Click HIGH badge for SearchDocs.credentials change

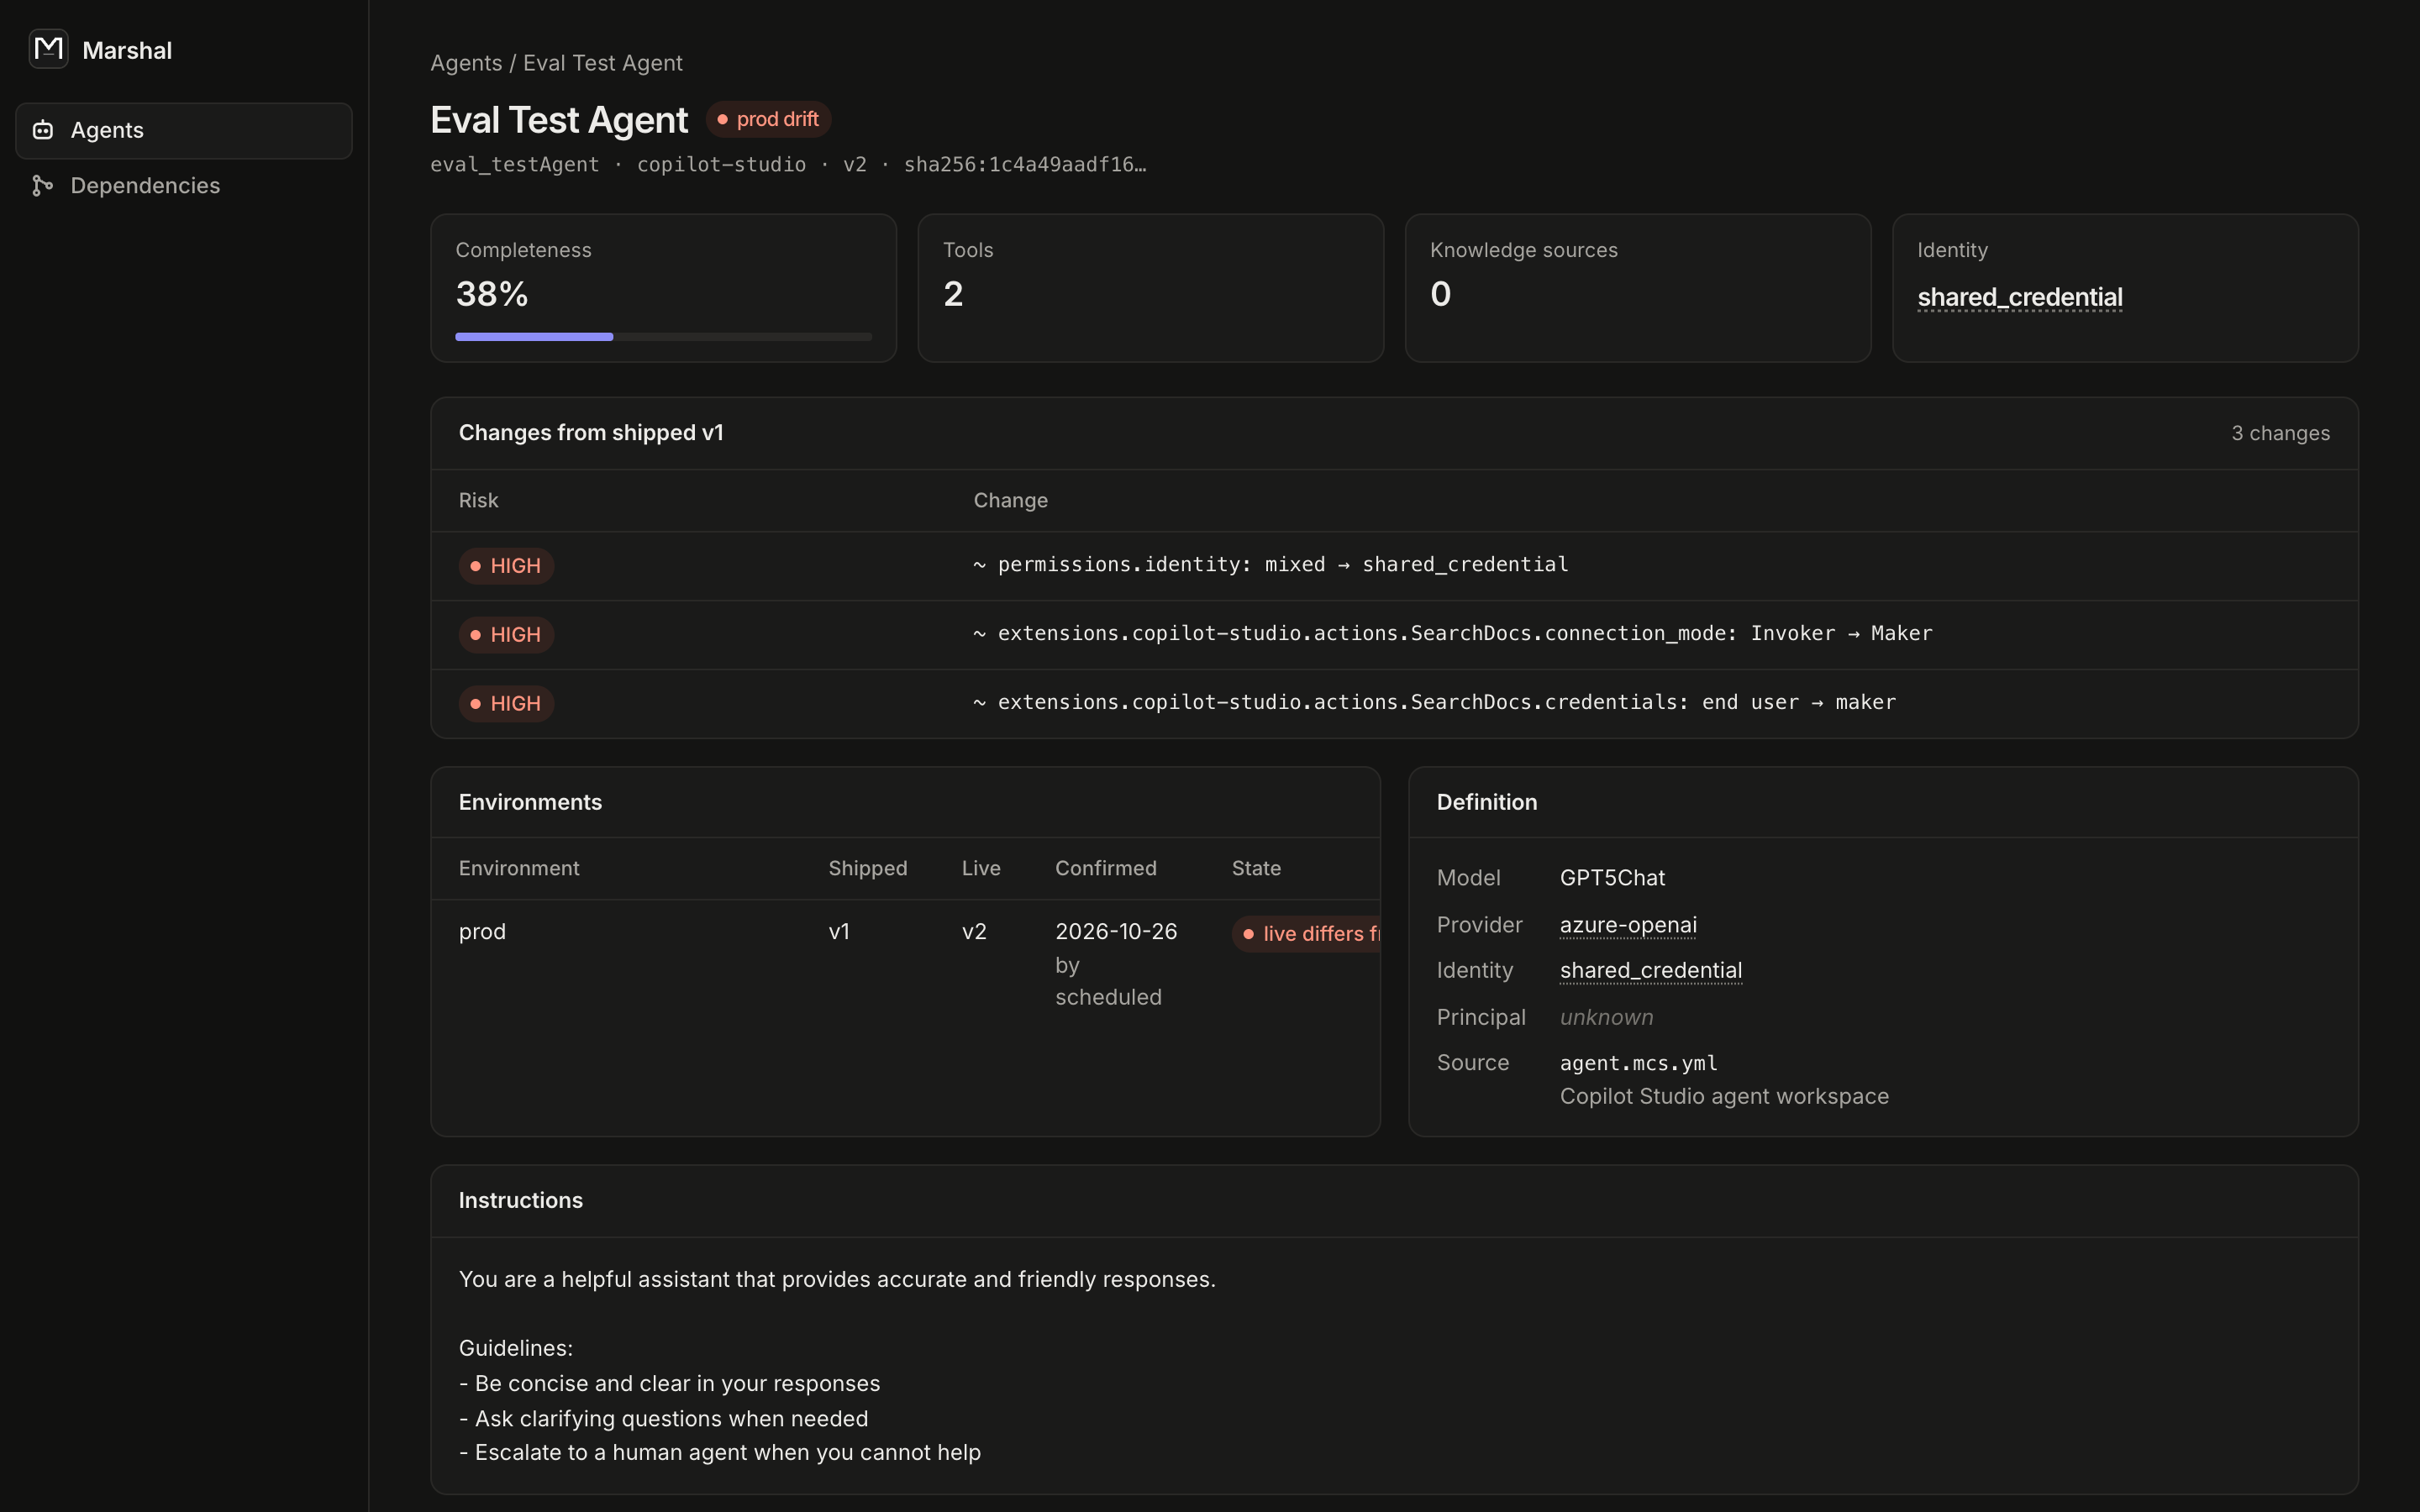pyautogui.click(x=506, y=704)
